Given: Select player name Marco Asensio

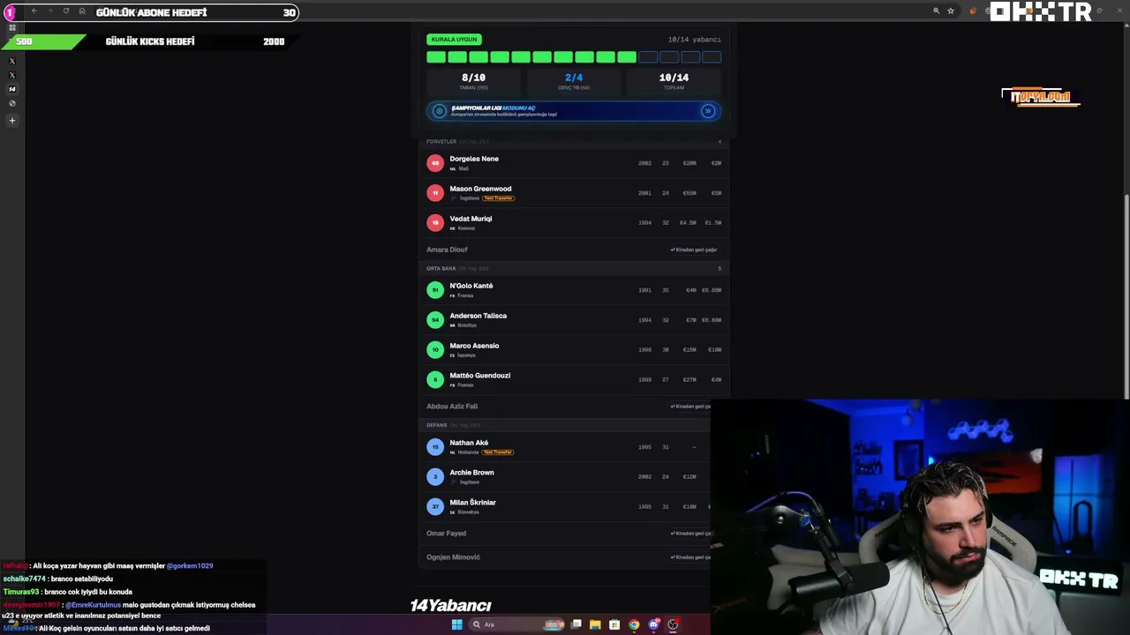Looking at the screenshot, I should pos(474,346).
